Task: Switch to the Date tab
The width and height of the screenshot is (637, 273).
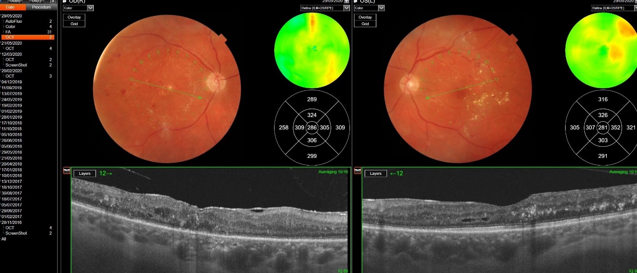Action: click(x=13, y=7)
